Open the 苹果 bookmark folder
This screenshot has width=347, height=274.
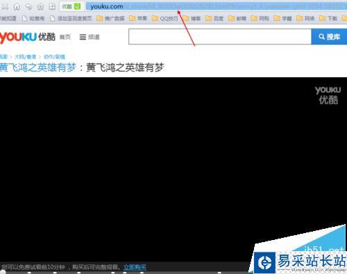pyautogui.click(x=138, y=18)
